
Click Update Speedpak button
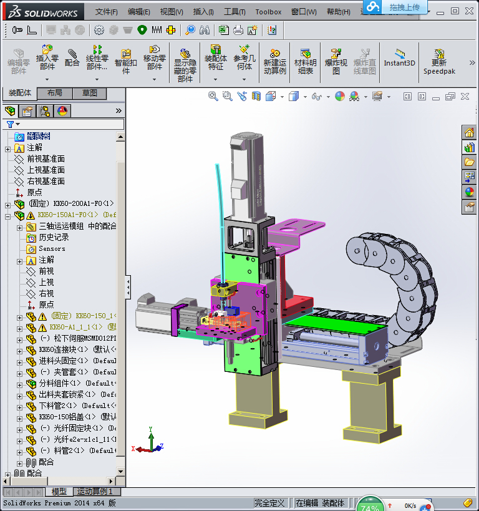pos(439,61)
